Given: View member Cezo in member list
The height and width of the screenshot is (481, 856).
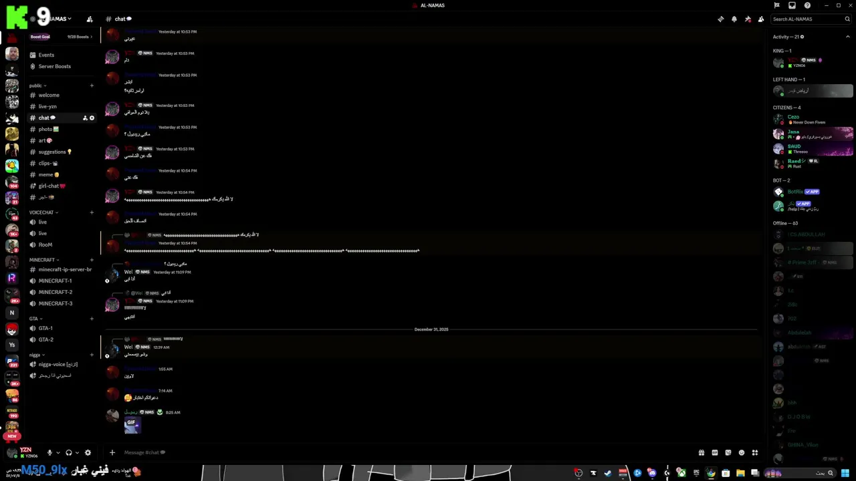Looking at the screenshot, I should tap(812, 119).
